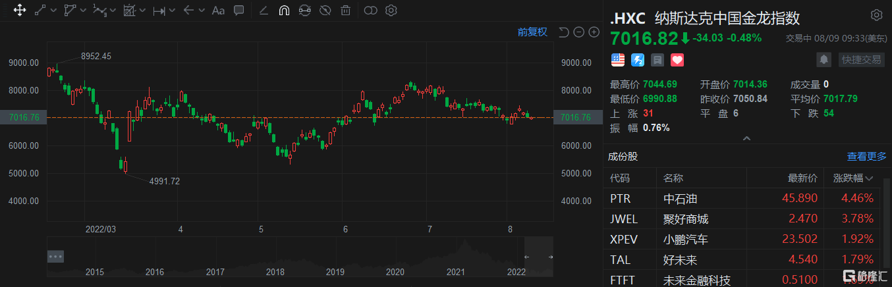Toggle hide all drawings eye icon

[325, 11]
